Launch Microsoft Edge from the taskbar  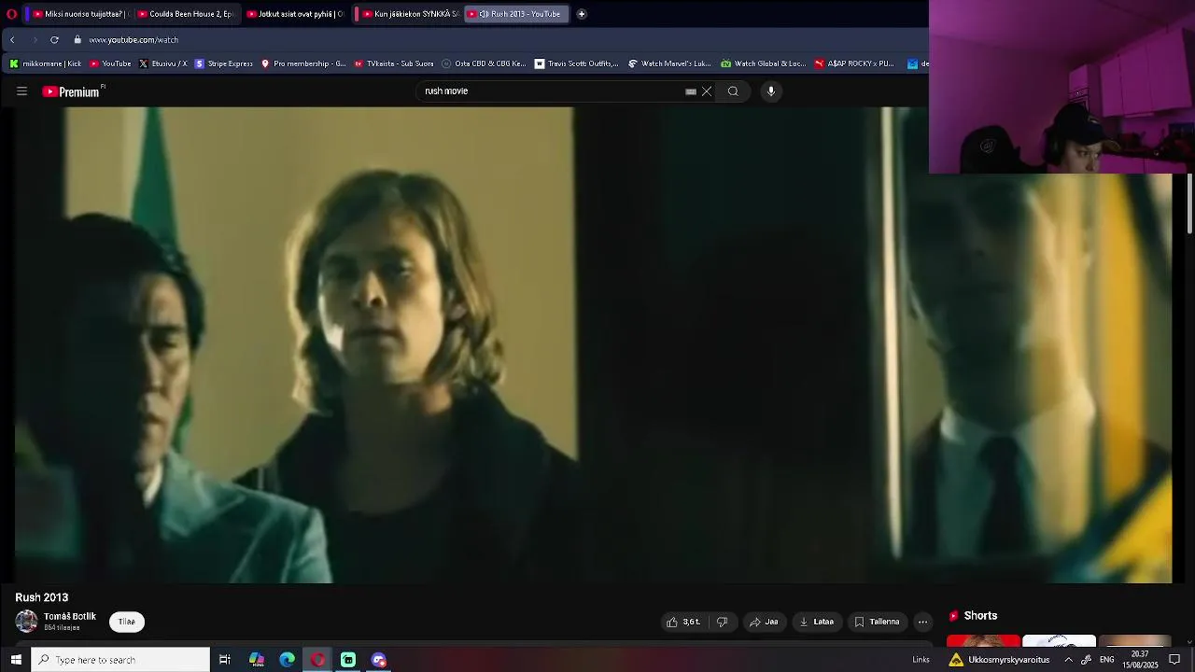288,660
